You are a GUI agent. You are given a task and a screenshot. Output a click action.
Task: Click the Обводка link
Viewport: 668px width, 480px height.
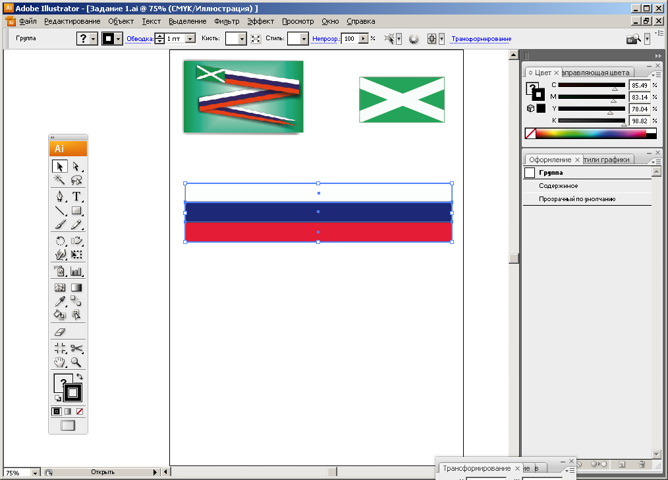pos(140,39)
